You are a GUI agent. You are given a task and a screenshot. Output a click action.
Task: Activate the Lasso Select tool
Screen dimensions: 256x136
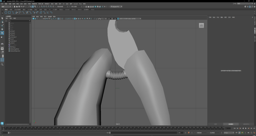pos(2,22)
